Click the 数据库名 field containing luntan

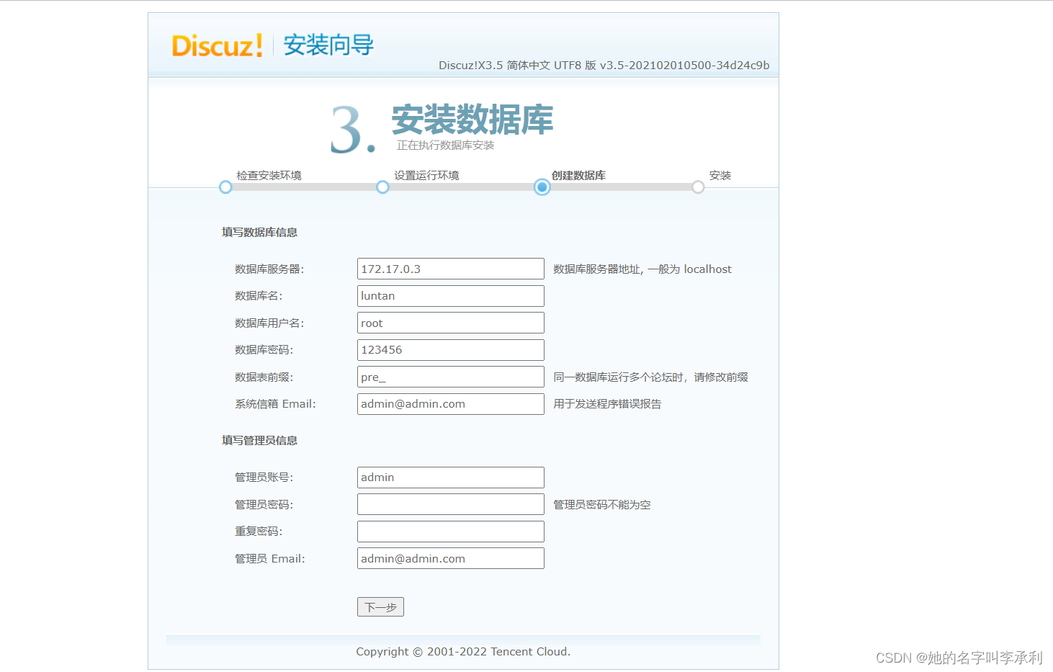450,295
